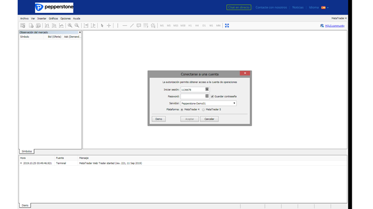Toggle chart shift icon
373x209 pixels.
[93, 26]
